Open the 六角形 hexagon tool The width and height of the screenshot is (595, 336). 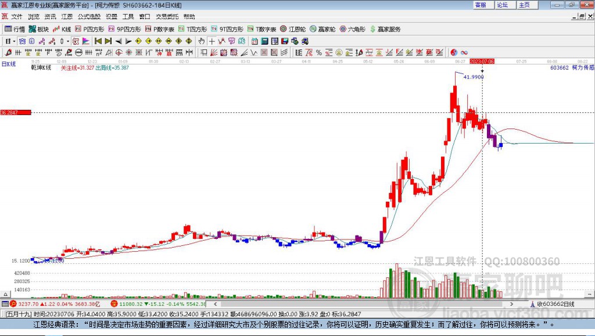pyautogui.click(x=353, y=29)
